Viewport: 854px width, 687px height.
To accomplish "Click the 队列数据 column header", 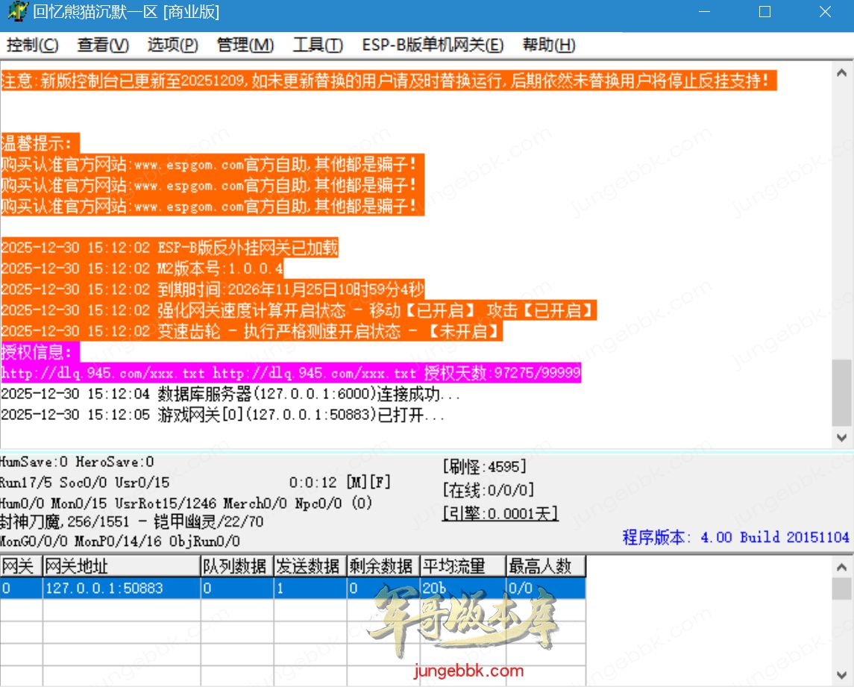I will 236,566.
